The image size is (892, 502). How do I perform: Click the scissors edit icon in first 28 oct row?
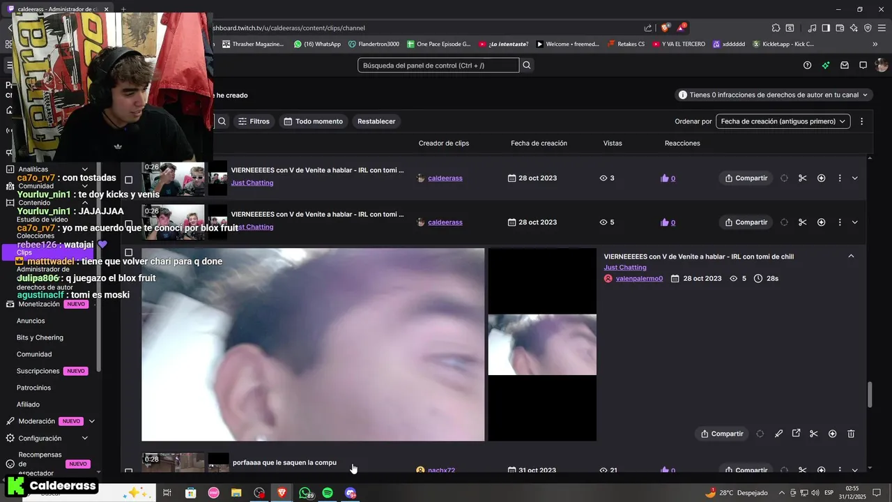pos(803,178)
